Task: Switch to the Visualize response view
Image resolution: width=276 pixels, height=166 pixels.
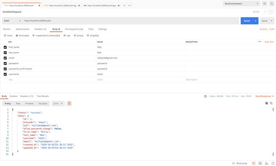Action: 43,103
